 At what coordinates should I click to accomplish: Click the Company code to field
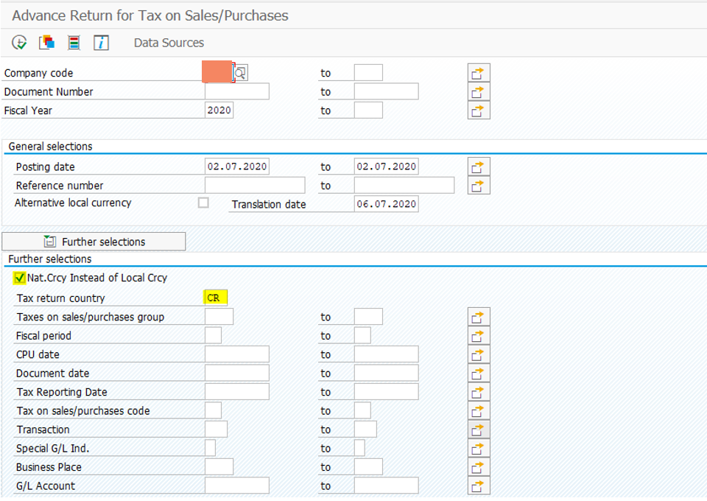pos(368,73)
